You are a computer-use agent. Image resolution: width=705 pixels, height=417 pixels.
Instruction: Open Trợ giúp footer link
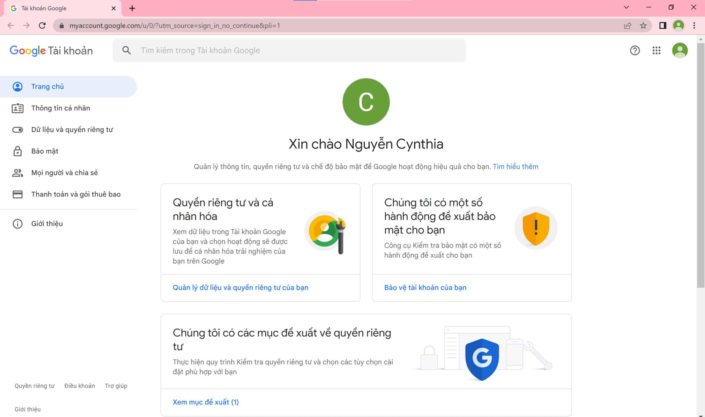tap(116, 386)
